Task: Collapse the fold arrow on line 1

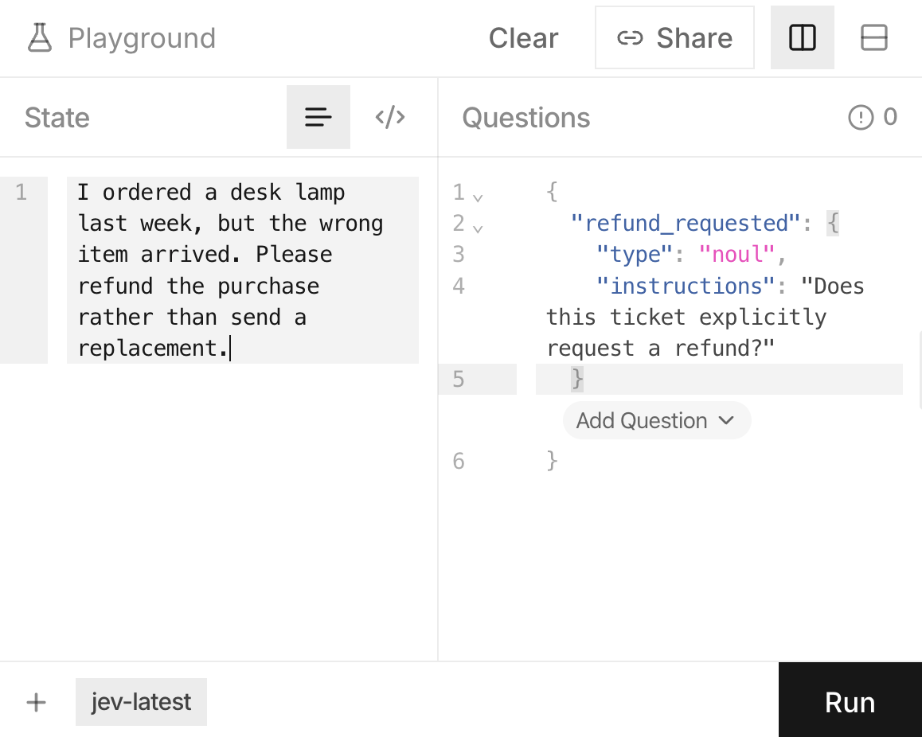Action: (478, 197)
